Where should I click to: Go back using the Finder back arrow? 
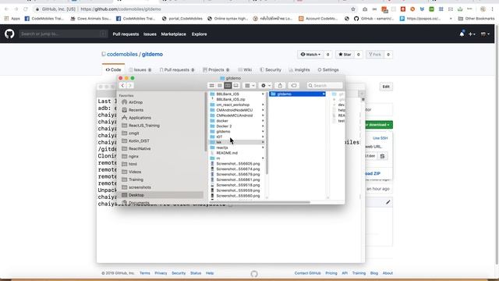[122, 85]
